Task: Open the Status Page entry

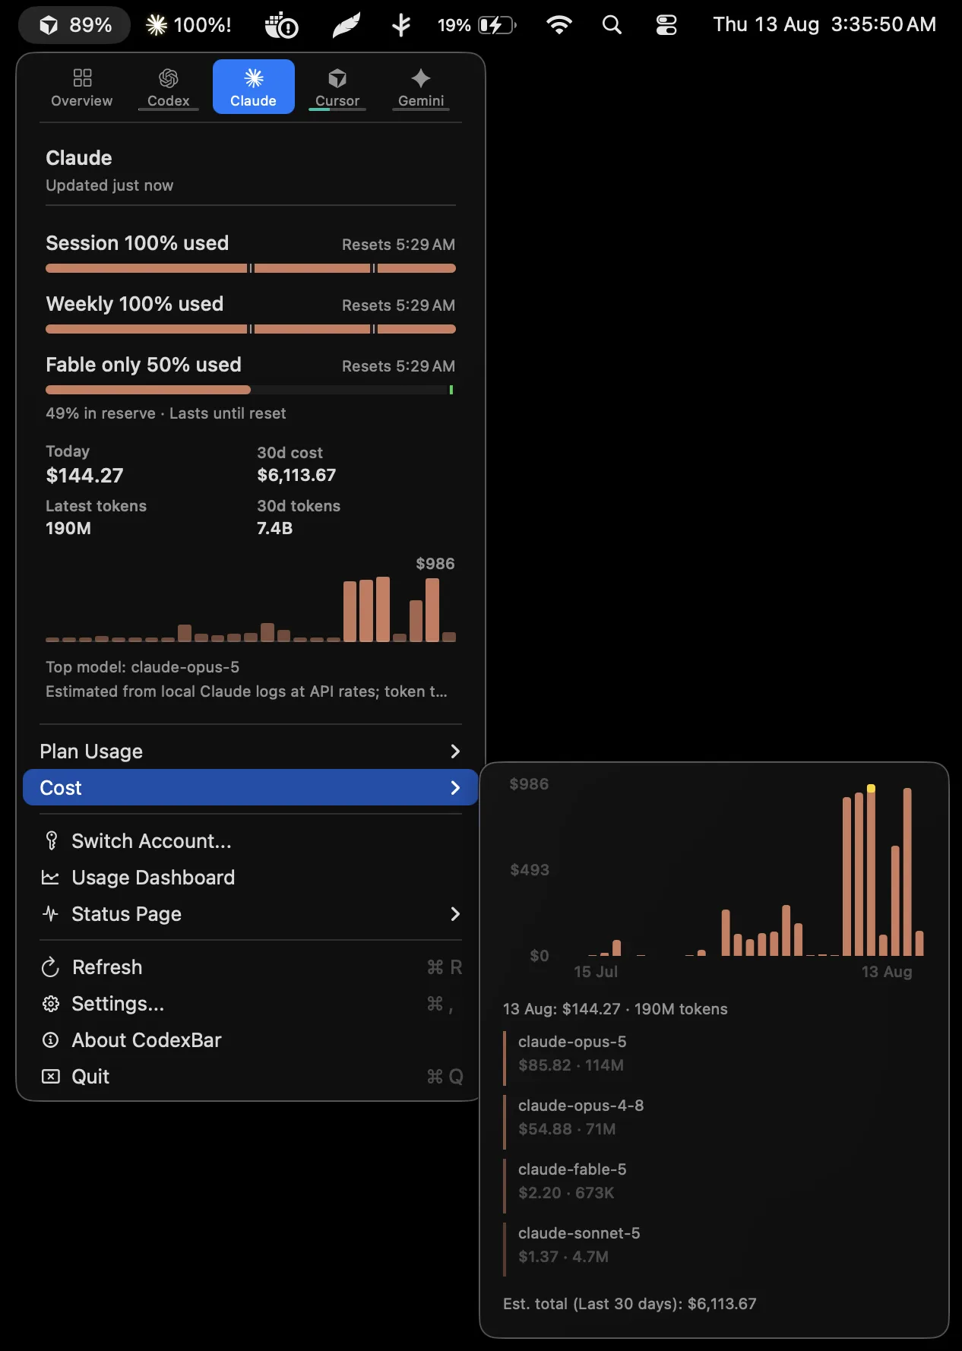Action: tap(250, 914)
